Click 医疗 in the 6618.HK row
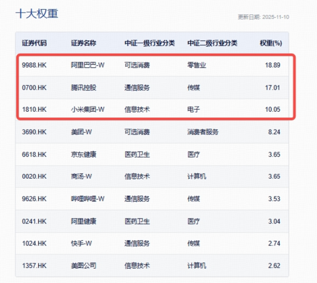This screenshot has width=317, height=283. 194,154
